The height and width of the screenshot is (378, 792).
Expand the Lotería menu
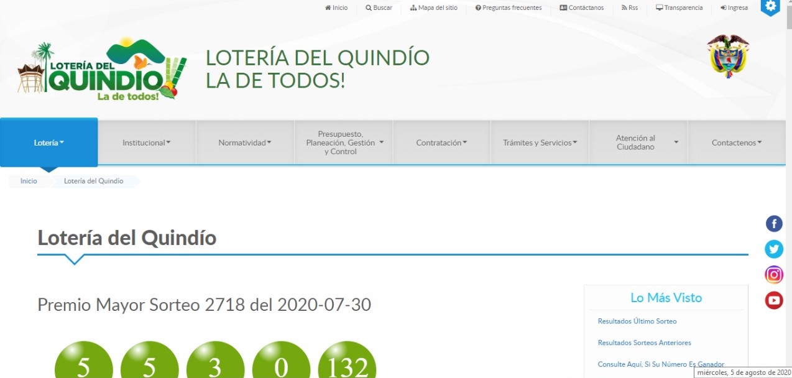click(48, 142)
